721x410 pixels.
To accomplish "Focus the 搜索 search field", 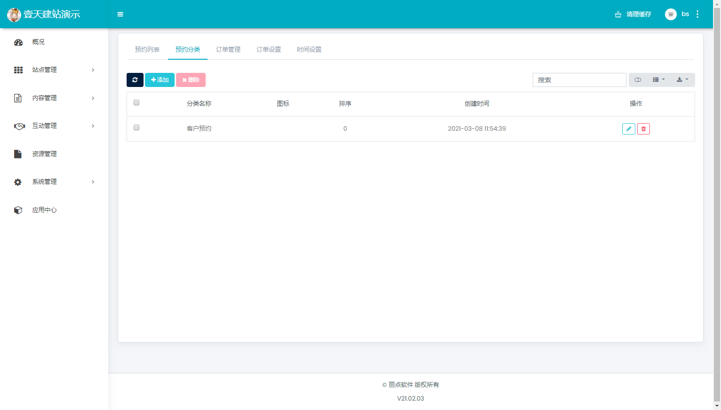I will 579,80.
